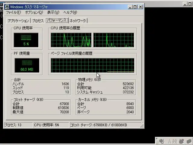Image resolution: width=193 pixels, height=145 pixels.
Task: Click the page file usage history graph
Action: [x=93, y=65]
